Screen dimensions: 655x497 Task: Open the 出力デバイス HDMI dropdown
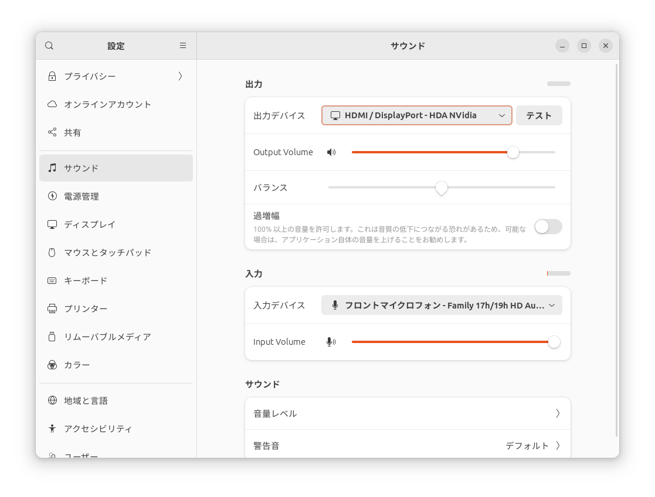pos(416,115)
